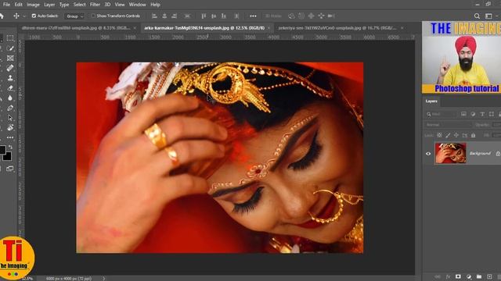501x281 pixels.
Task: Select the Healing Brush bandage tool
Action: [x=10, y=68]
